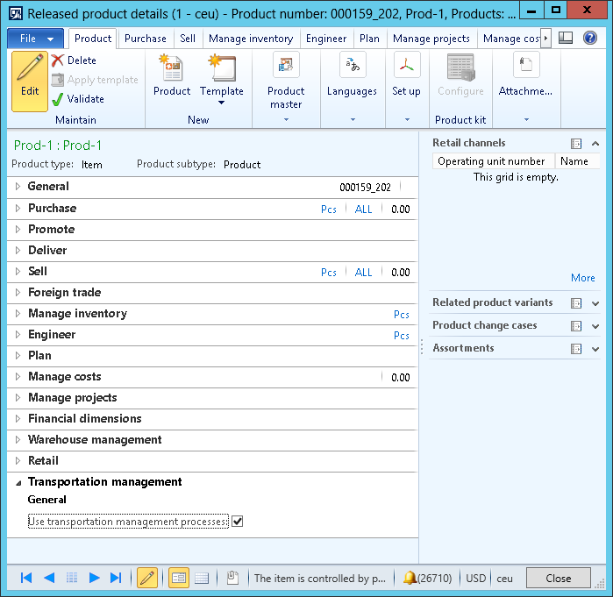The width and height of the screenshot is (613, 597).
Task: Click the Product master icon
Action: tap(286, 67)
